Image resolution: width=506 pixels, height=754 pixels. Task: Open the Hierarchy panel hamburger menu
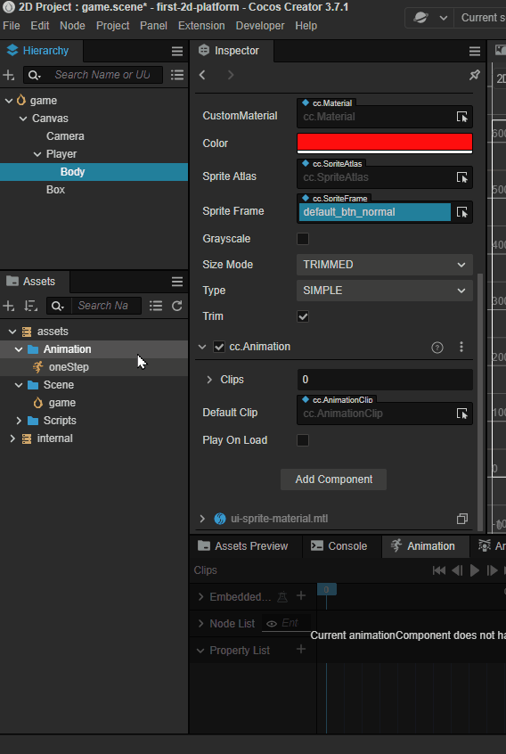click(177, 52)
